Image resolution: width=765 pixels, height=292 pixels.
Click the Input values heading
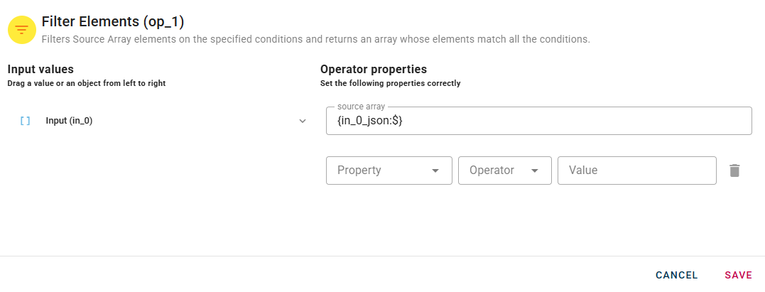coord(40,70)
